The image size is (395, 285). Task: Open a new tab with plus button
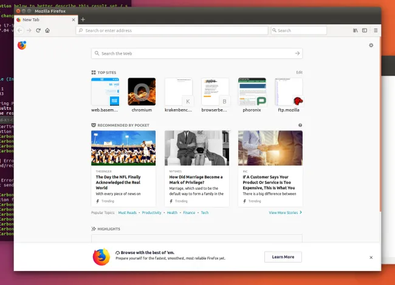(x=83, y=19)
